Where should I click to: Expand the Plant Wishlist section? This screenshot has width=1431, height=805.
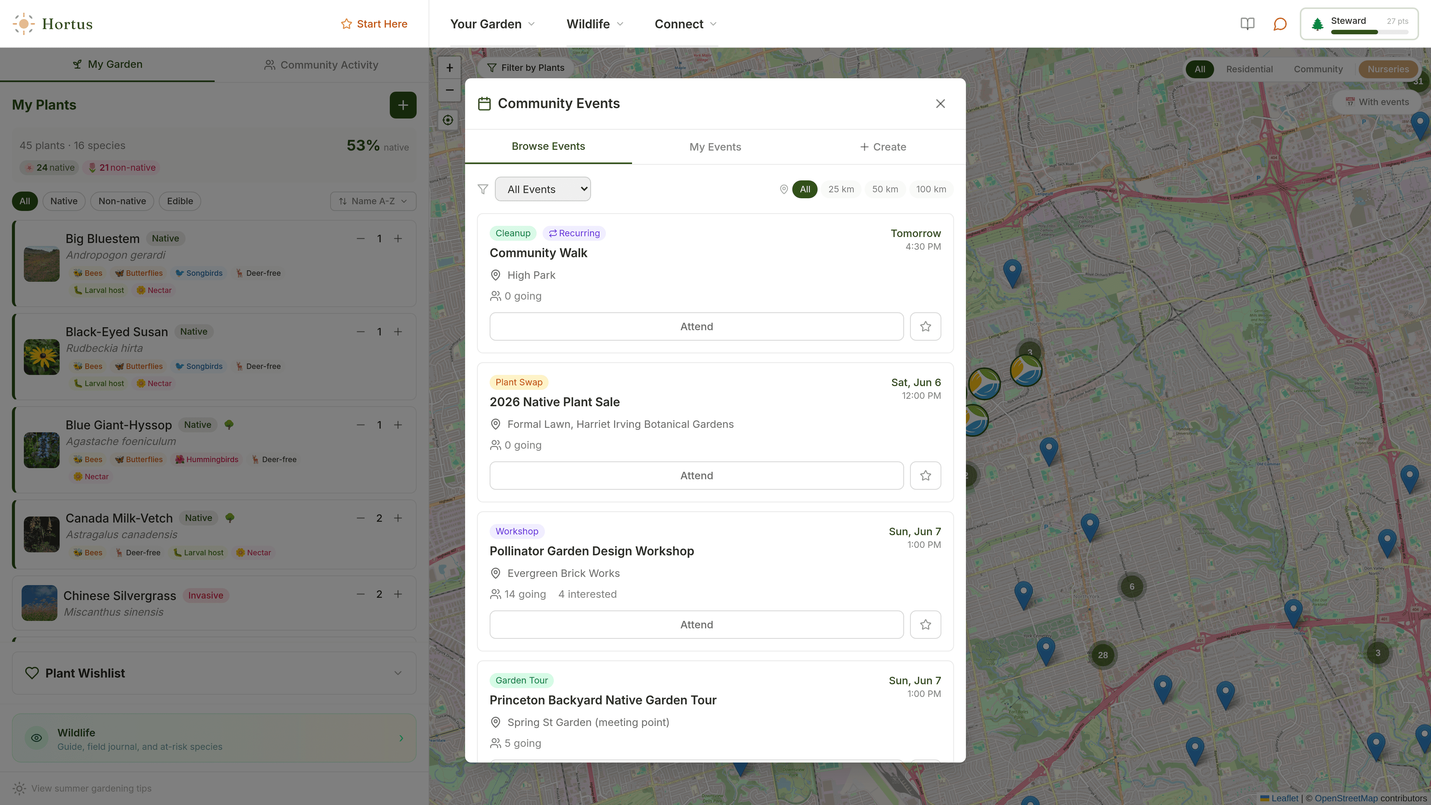(214, 673)
